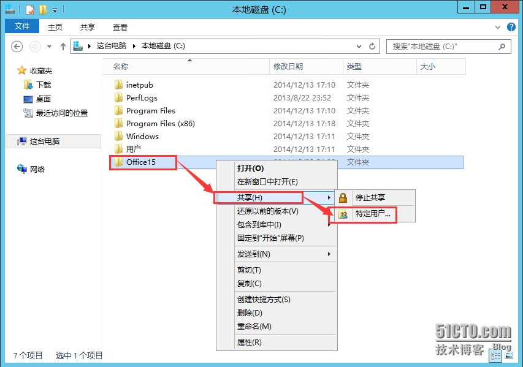The height and width of the screenshot is (367, 523).
Task: Choose Properties in the context menu
Action: point(249,342)
